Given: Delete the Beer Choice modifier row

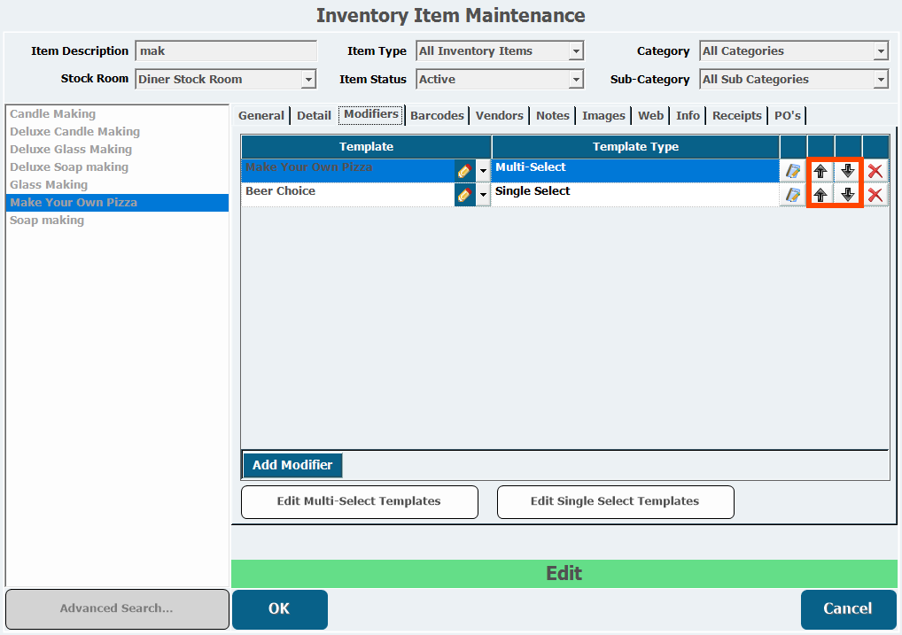Looking at the screenshot, I should tap(875, 195).
